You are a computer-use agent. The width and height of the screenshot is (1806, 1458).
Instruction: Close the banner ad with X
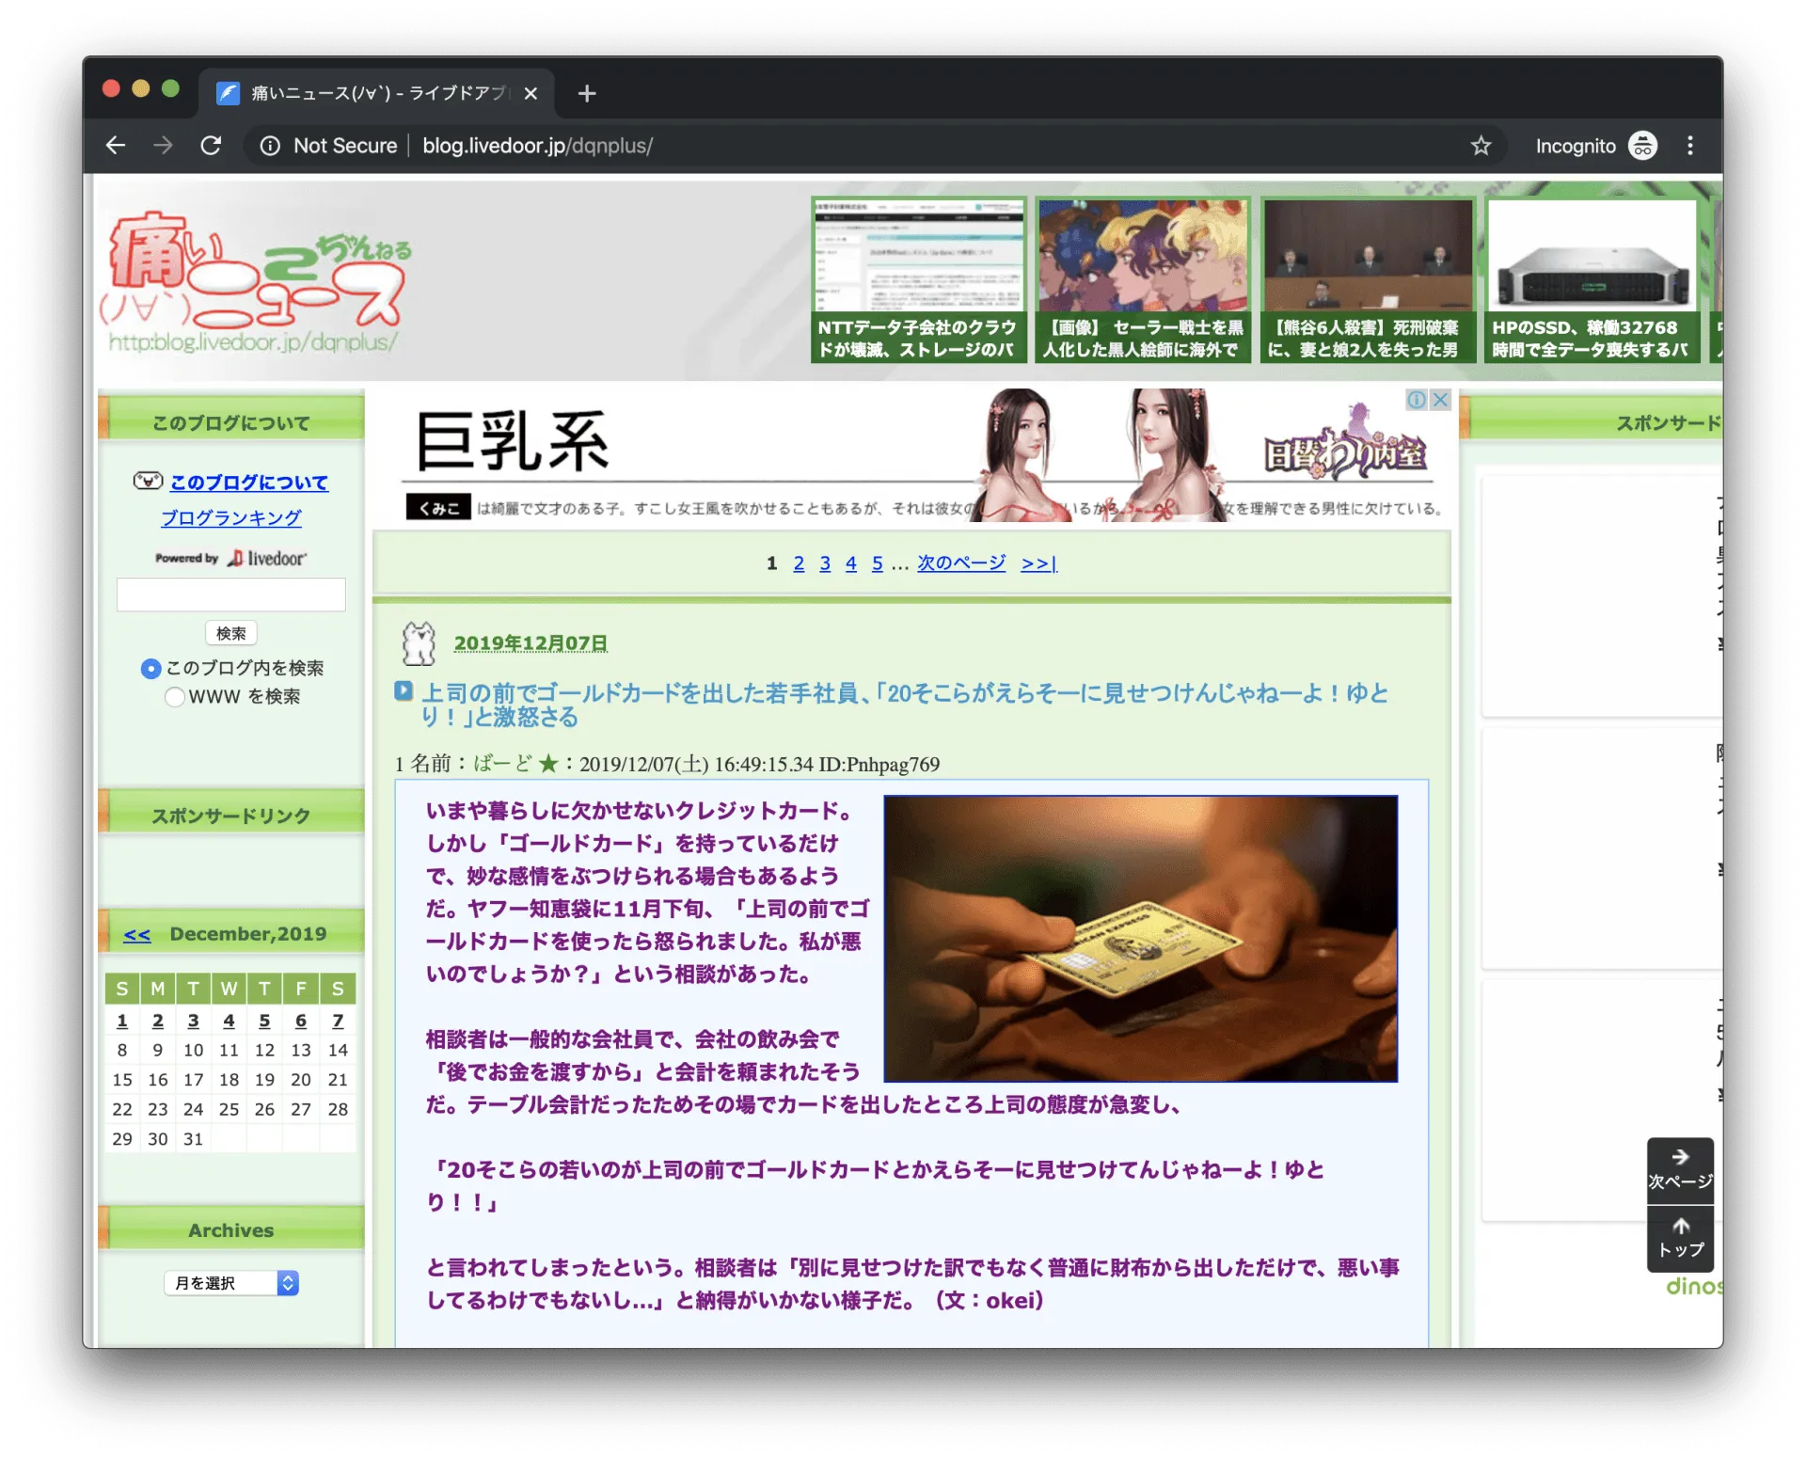1440,400
